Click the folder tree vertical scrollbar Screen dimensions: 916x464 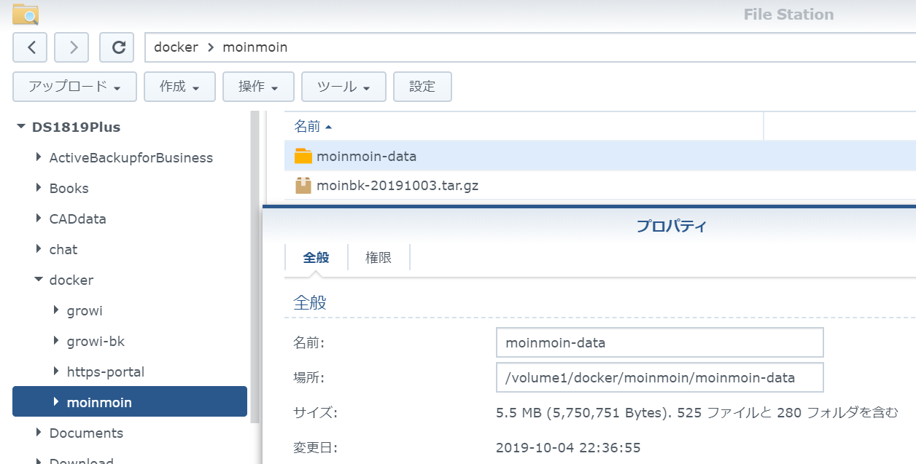pos(255,267)
